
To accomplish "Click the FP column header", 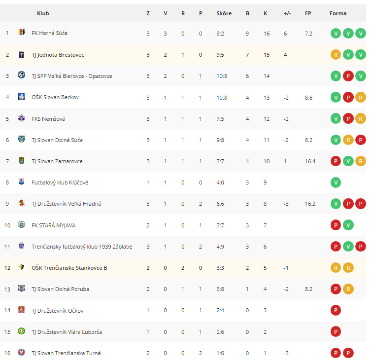I will click(x=308, y=13).
